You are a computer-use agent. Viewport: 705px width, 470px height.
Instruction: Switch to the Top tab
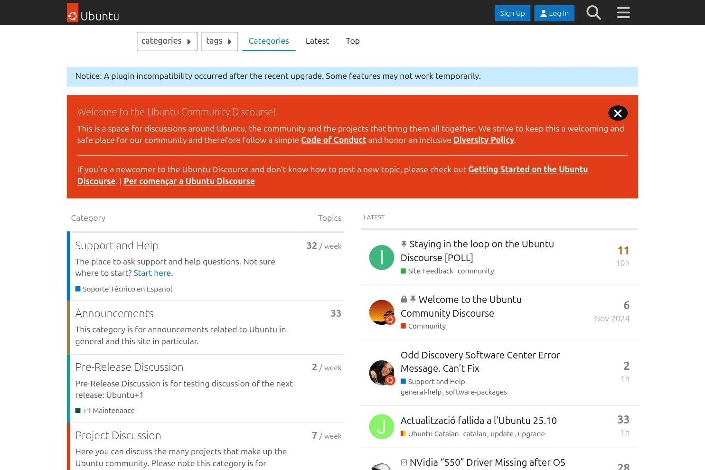352,41
